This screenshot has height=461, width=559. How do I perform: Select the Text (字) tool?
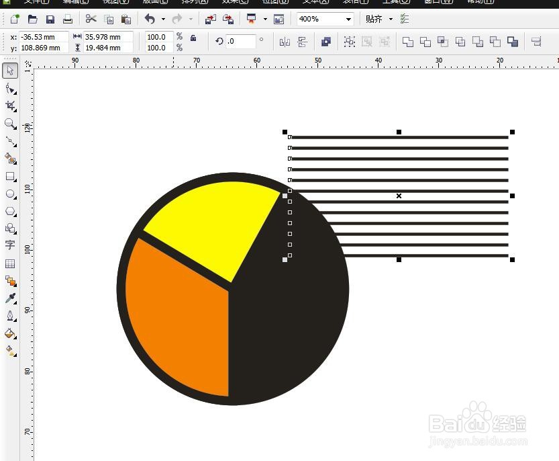[10, 245]
